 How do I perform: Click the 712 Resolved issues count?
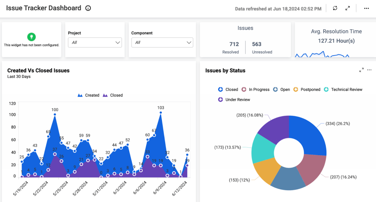click(234, 44)
